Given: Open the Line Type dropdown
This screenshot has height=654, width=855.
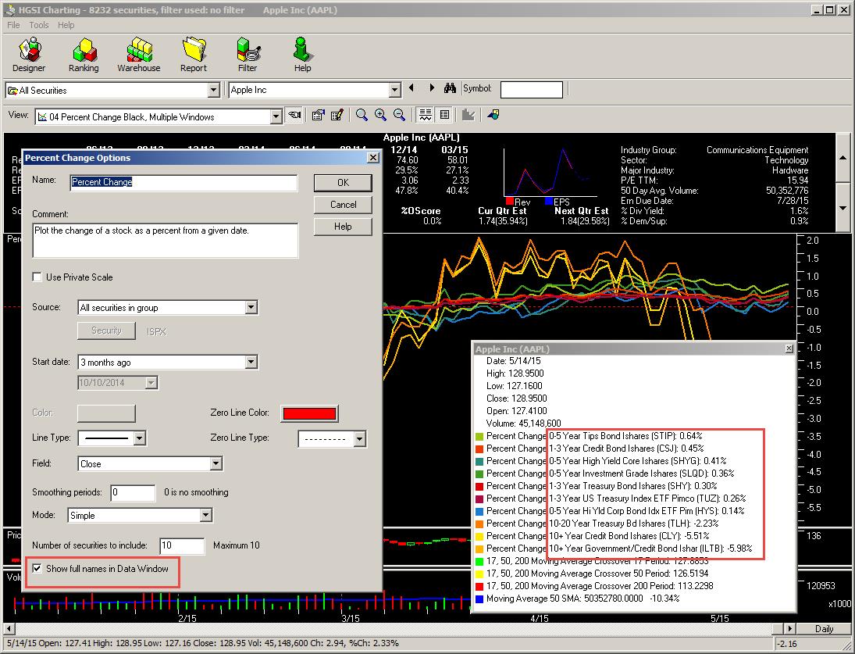Looking at the screenshot, I should coord(140,438).
